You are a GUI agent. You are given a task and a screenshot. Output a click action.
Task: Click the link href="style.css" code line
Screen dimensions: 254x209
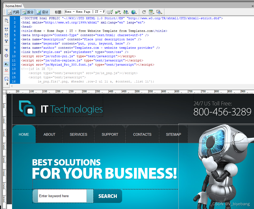point(75,52)
